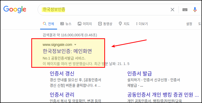The height and width of the screenshot is (103, 202).
Task: Open 설정 search settings
Action: [x=189, y=24]
